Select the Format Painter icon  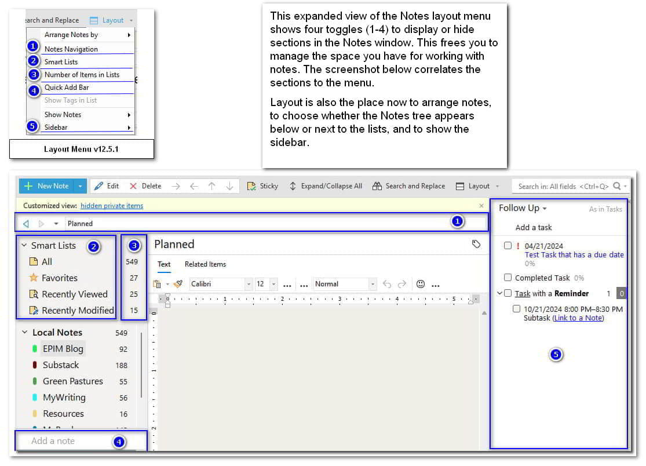[x=179, y=284]
